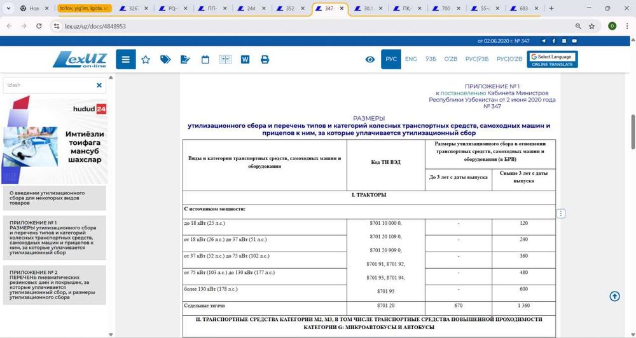Screen dimensions: 636x338
Task: Click the hudud24 advertisement banner
Action: (x=54, y=140)
